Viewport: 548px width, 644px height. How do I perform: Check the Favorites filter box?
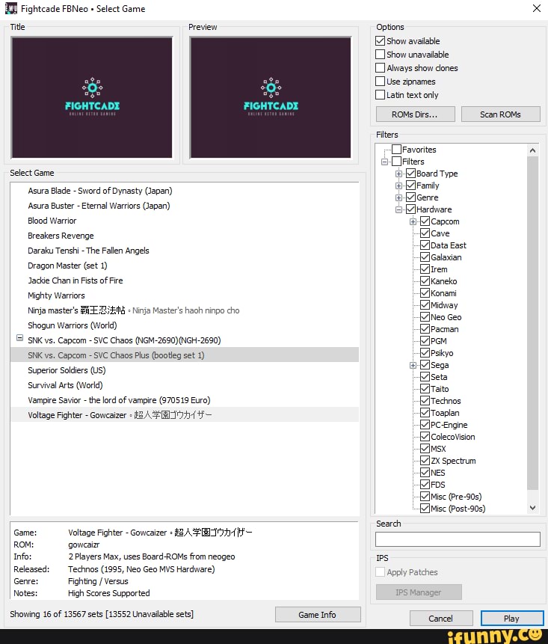coord(396,150)
